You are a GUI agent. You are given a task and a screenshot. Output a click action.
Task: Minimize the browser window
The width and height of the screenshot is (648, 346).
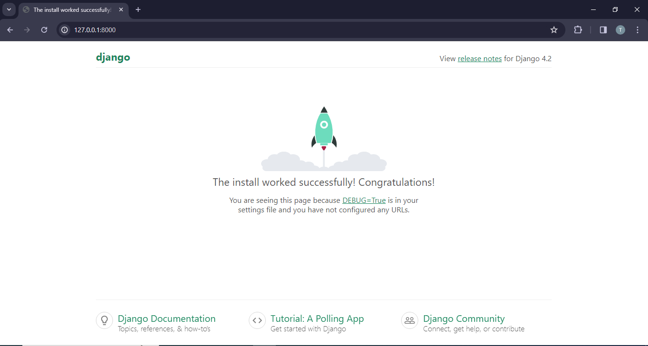click(593, 9)
